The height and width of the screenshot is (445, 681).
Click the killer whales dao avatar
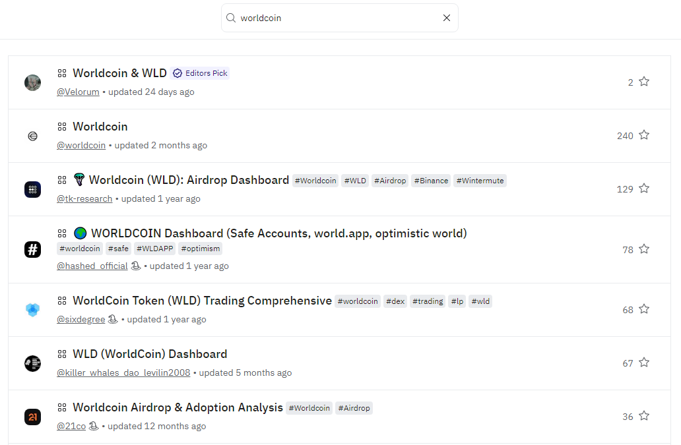(x=32, y=363)
